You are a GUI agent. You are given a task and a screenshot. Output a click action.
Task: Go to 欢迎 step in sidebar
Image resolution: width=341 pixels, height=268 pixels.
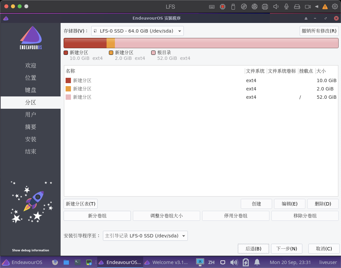click(31, 66)
